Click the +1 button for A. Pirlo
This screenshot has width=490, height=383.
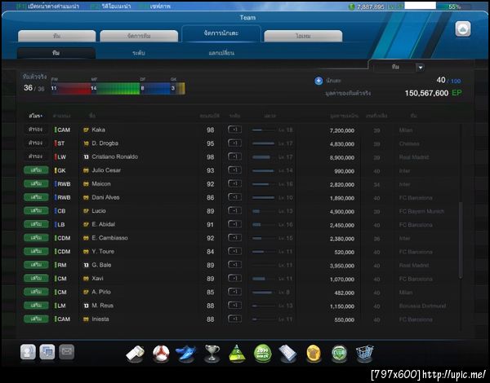tap(234, 292)
